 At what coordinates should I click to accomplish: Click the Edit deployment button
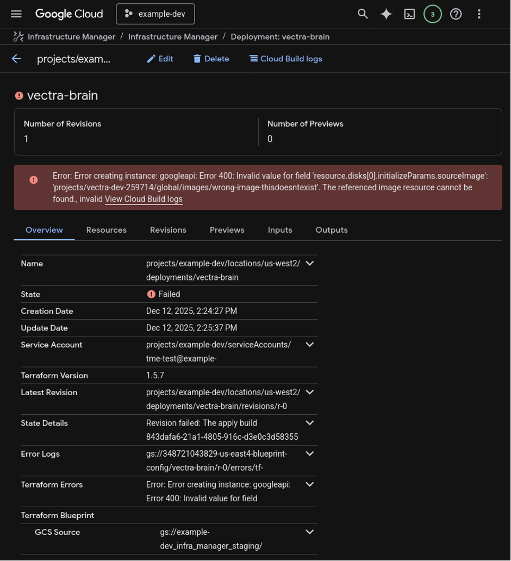(x=160, y=59)
